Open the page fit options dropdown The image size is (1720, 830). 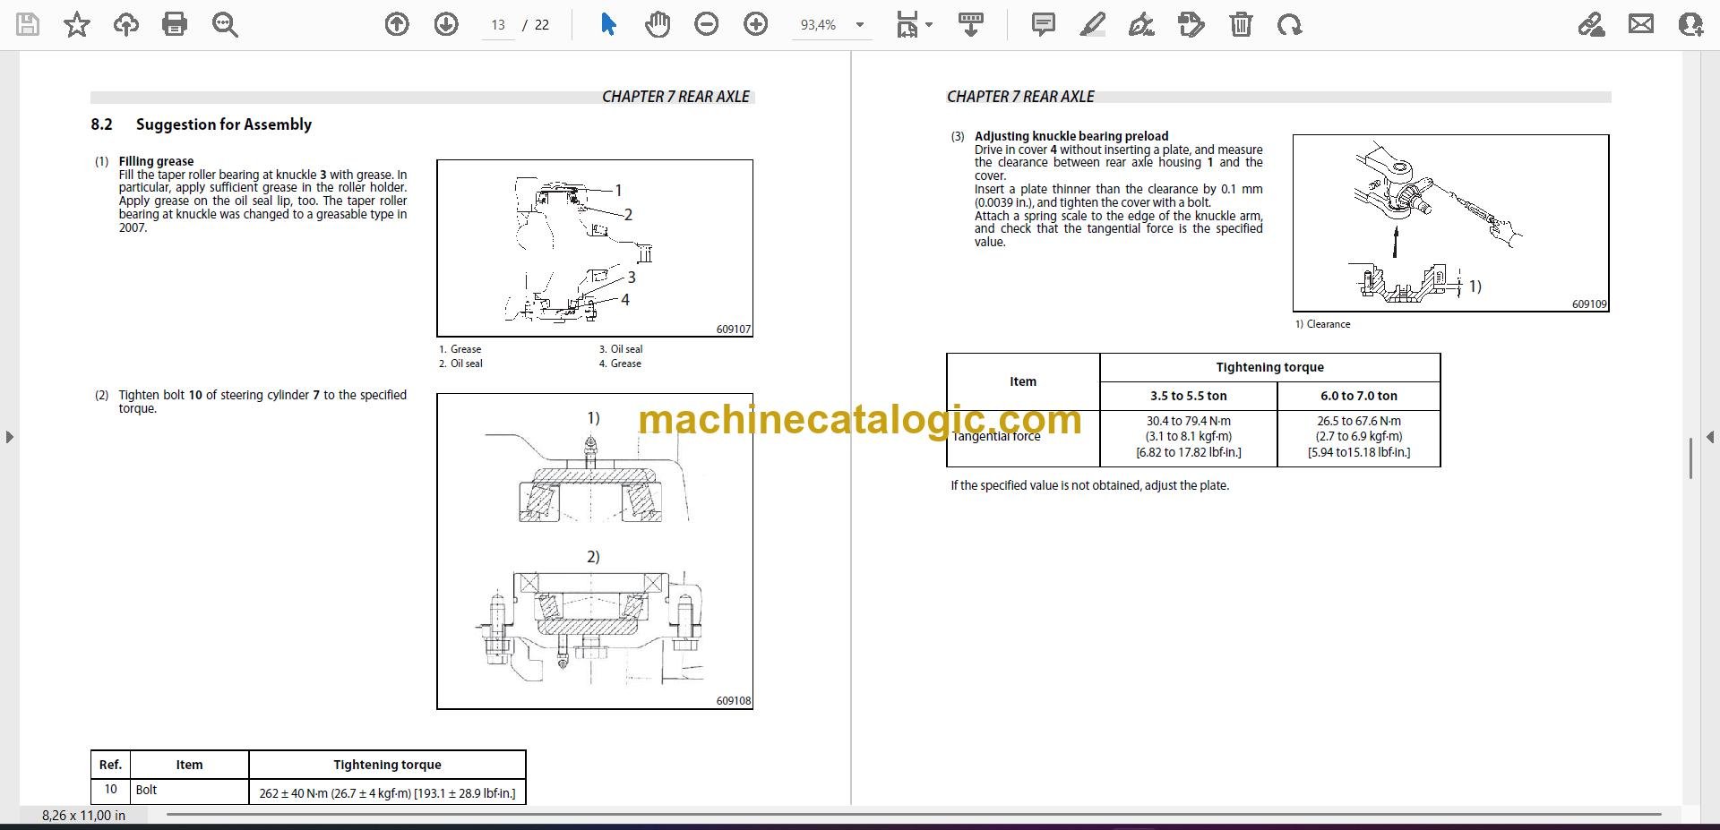(914, 24)
